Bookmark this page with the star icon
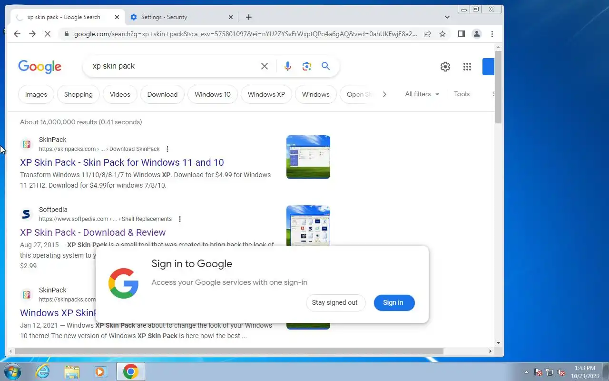This screenshot has height=381, width=609. [x=442, y=34]
